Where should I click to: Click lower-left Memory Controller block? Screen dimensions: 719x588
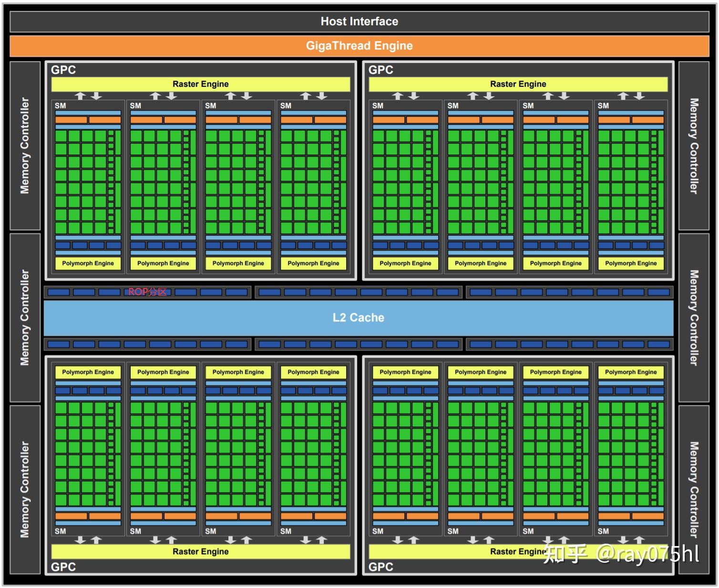coord(25,489)
